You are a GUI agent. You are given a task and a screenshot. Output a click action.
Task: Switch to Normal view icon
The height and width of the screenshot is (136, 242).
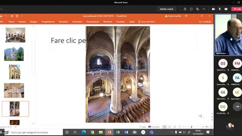tap(164, 127)
